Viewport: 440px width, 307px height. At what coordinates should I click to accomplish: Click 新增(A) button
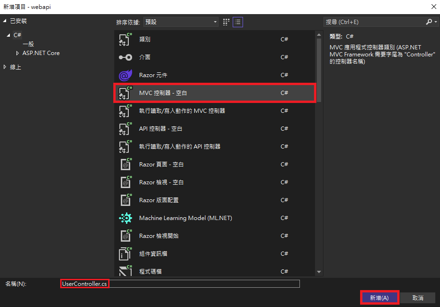pos(379,298)
